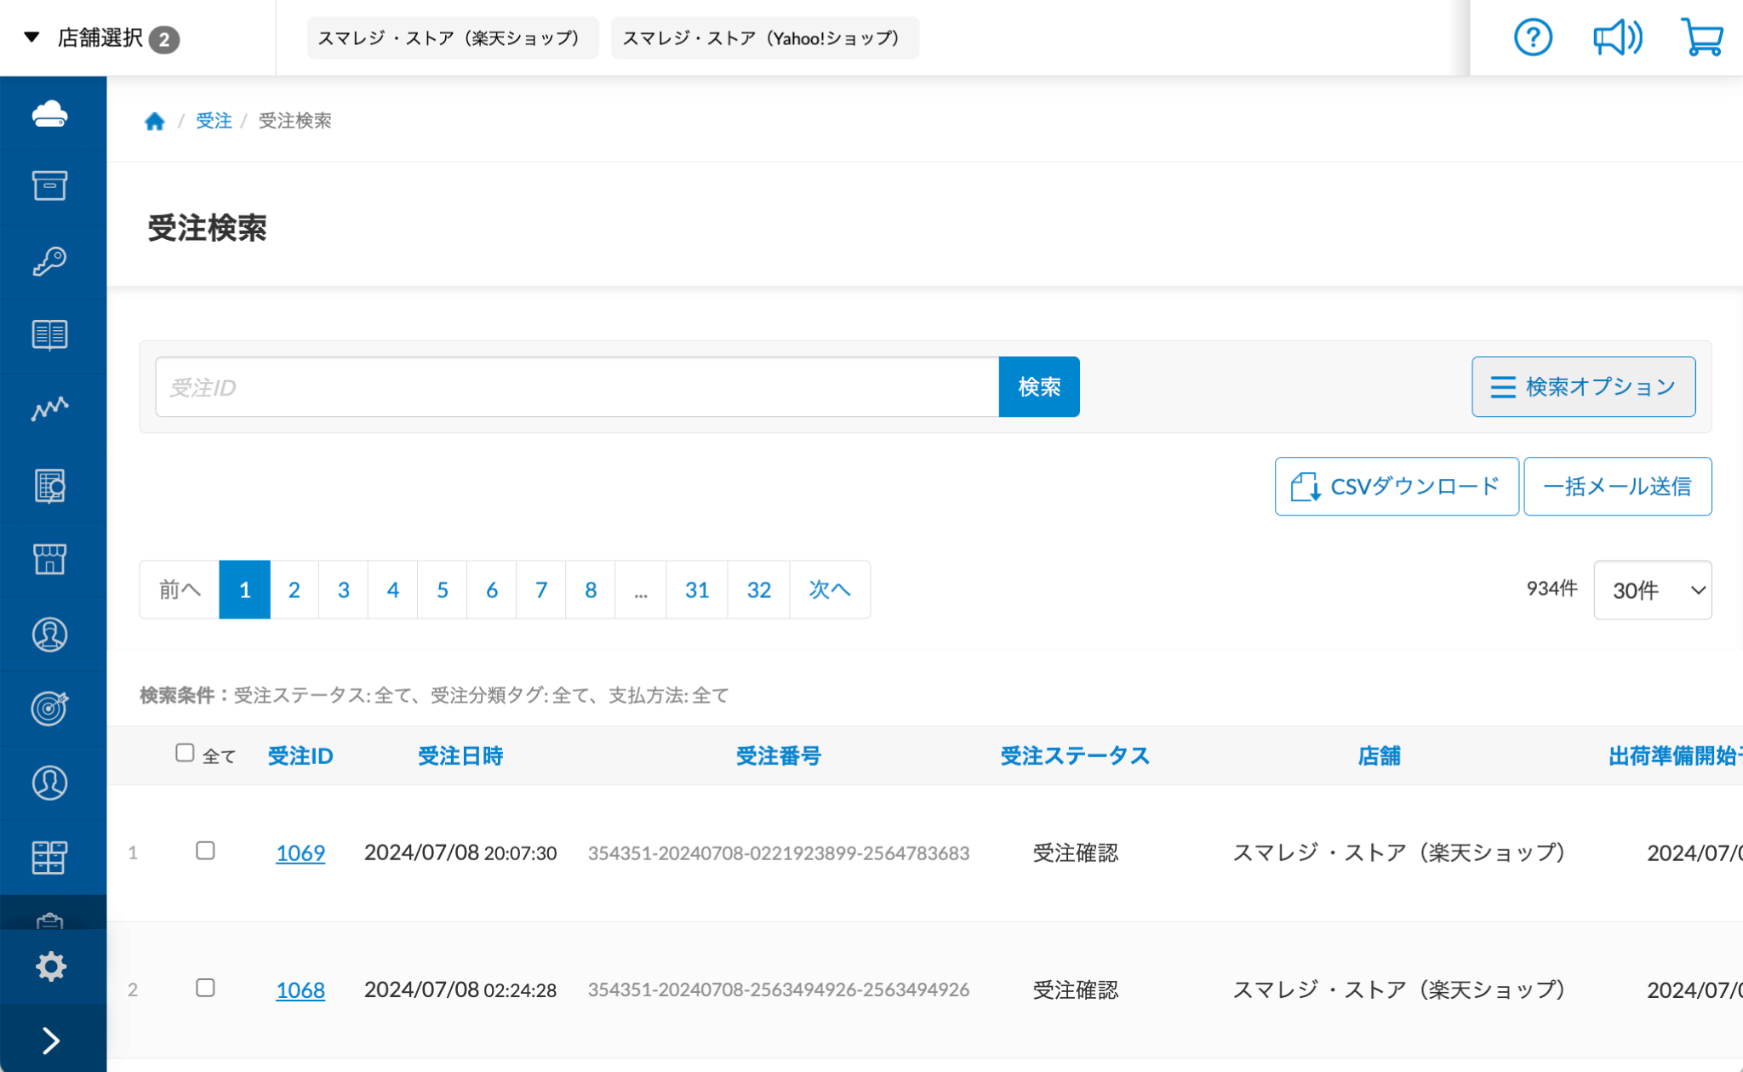Open the help icon in the top bar
Viewport: 1743px width, 1072px height.
(x=1533, y=37)
